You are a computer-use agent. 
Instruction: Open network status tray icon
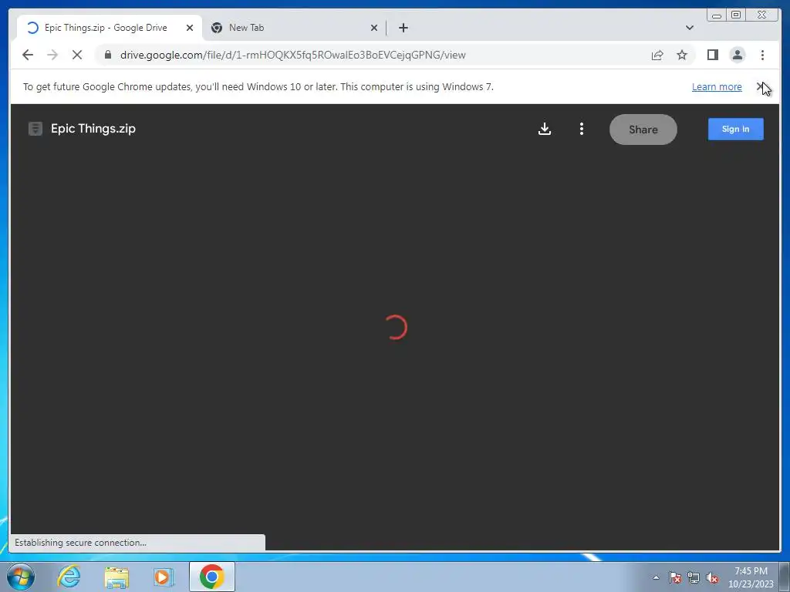point(694,577)
